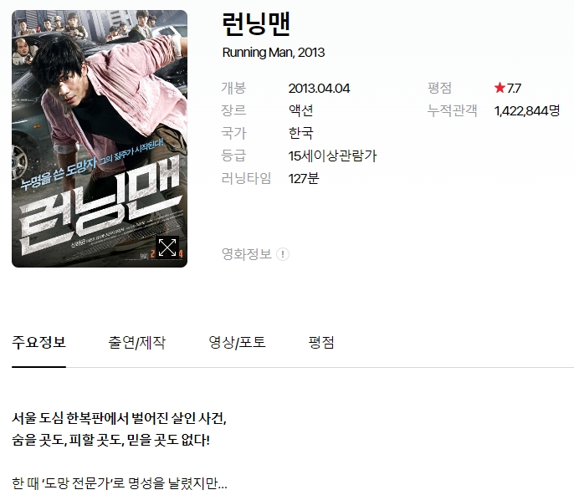
Task: Click the truncated synopsis line about 도망 전문가
Action: [x=120, y=483]
